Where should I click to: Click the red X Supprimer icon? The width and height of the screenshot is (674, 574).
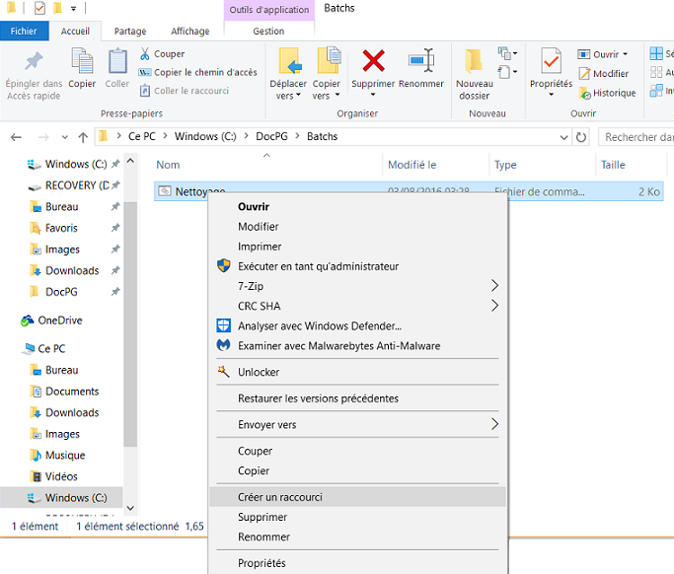click(x=373, y=60)
